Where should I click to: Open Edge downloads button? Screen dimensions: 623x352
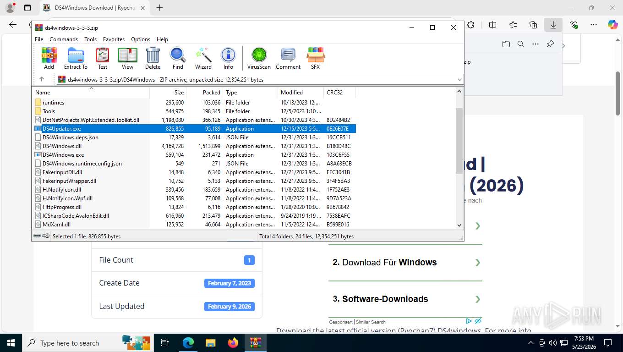553,25
